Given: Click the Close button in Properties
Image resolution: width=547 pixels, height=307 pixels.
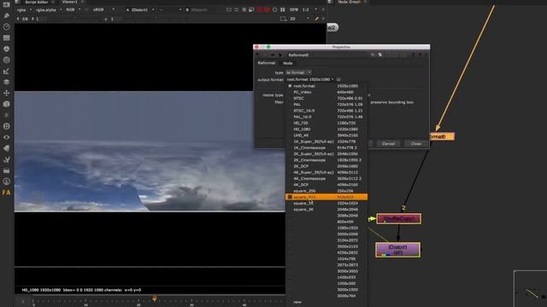Looking at the screenshot, I should click(x=416, y=144).
